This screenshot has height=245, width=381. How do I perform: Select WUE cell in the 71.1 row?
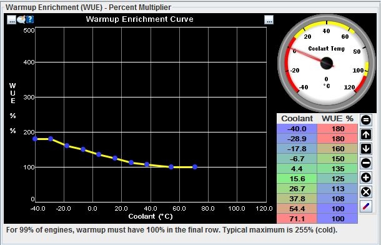[337, 219]
